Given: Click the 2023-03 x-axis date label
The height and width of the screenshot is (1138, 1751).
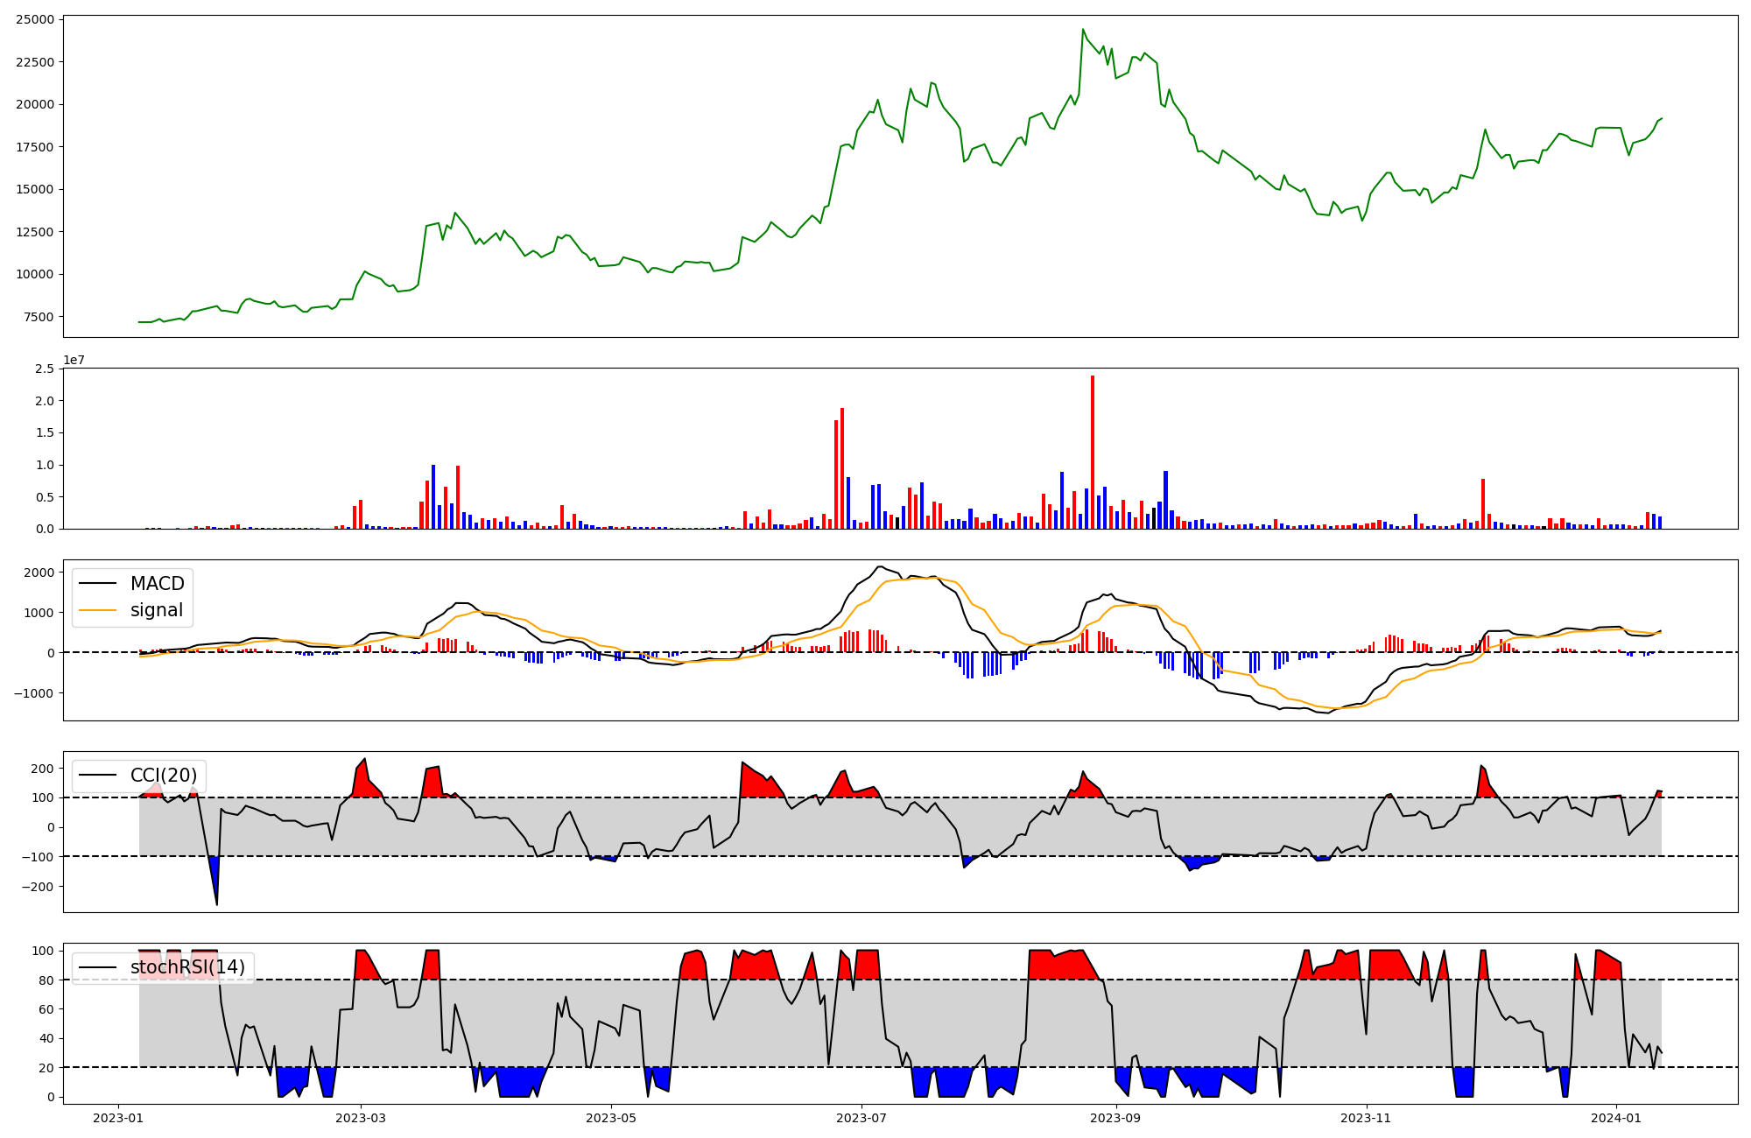Looking at the screenshot, I should coord(362,1118).
